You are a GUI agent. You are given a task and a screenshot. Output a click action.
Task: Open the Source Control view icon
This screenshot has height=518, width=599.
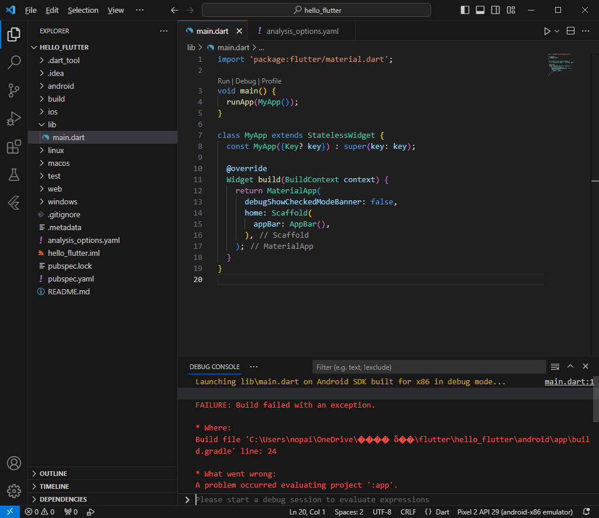(x=14, y=91)
